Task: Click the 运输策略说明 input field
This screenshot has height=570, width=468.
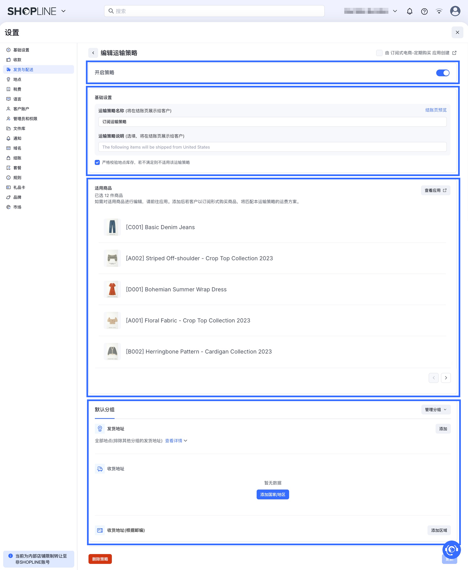Action: 272,147
